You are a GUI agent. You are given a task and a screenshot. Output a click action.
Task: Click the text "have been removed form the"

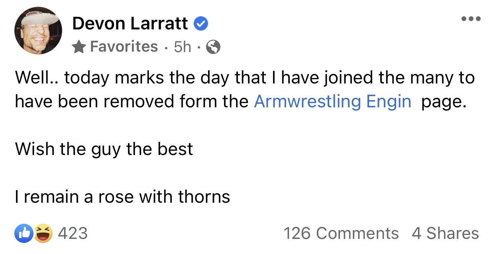[132, 101]
